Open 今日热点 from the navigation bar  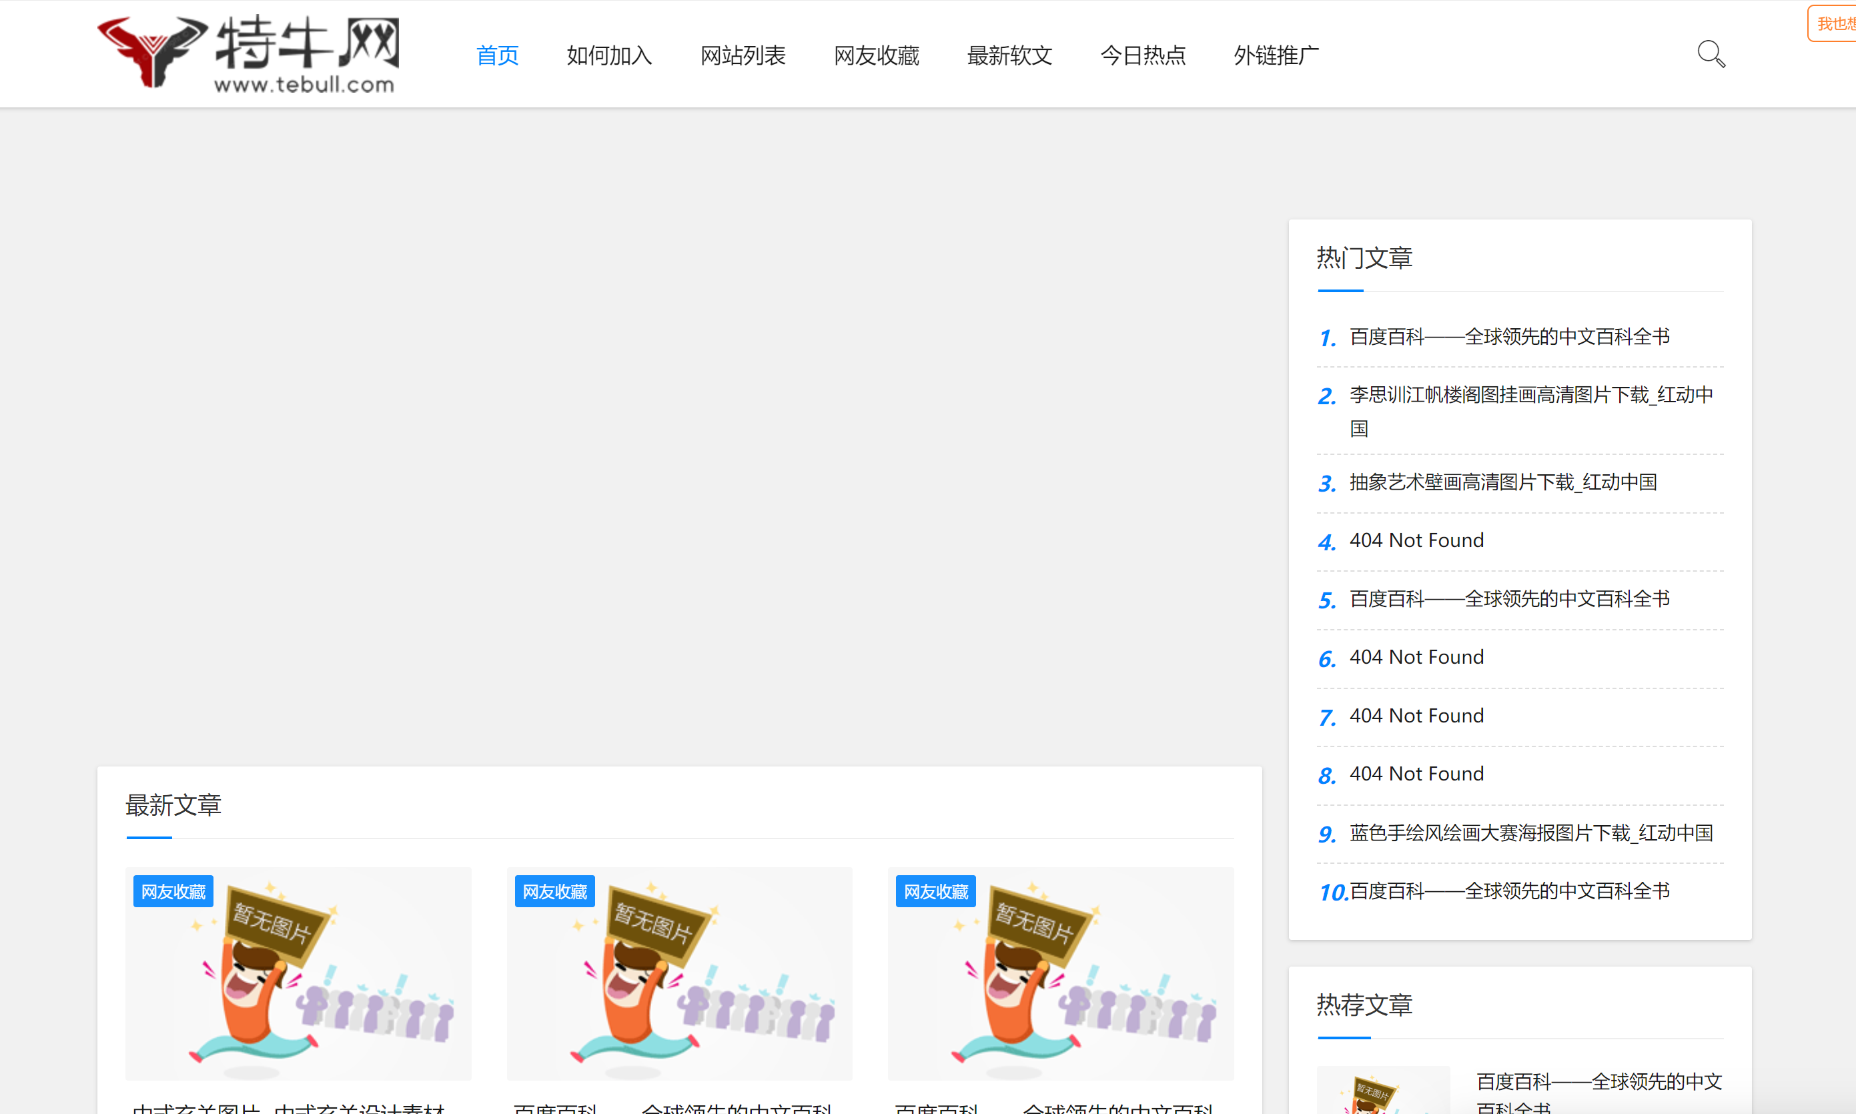pos(1143,55)
